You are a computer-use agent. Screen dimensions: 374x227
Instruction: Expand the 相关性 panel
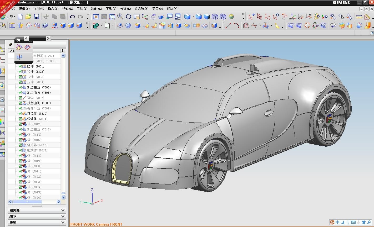63,210
